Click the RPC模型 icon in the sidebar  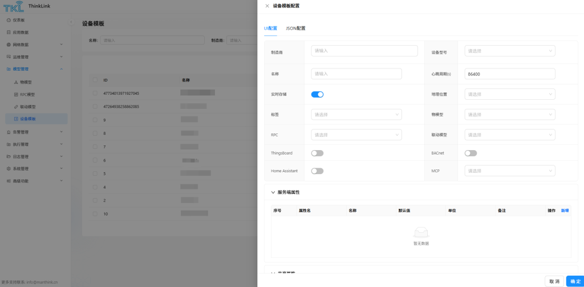[x=16, y=94]
